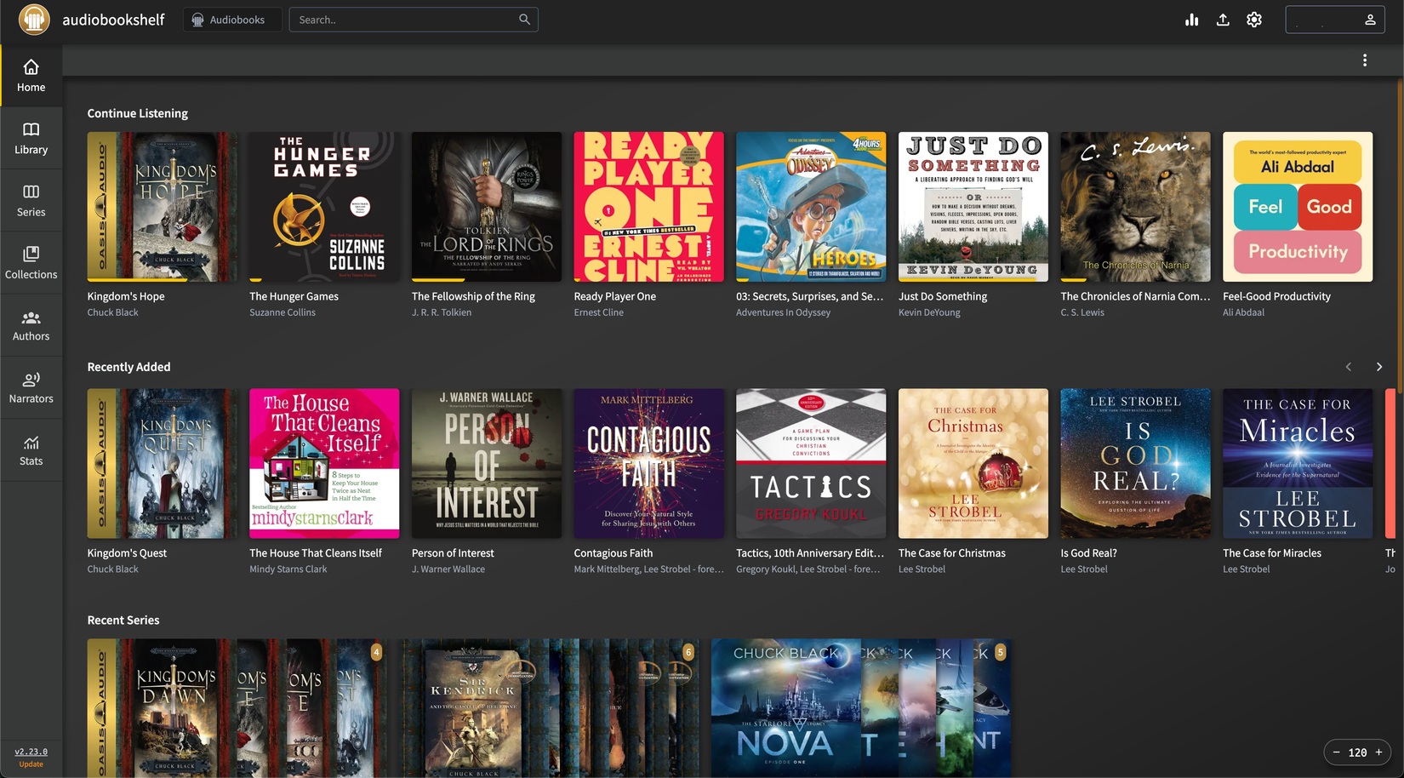The image size is (1404, 778).
Task: Click the right arrow on Recently Added row
Action: [x=1378, y=367]
